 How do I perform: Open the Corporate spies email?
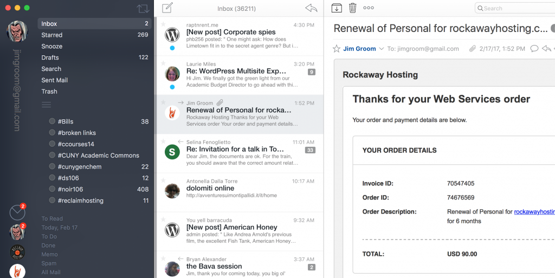point(240,36)
